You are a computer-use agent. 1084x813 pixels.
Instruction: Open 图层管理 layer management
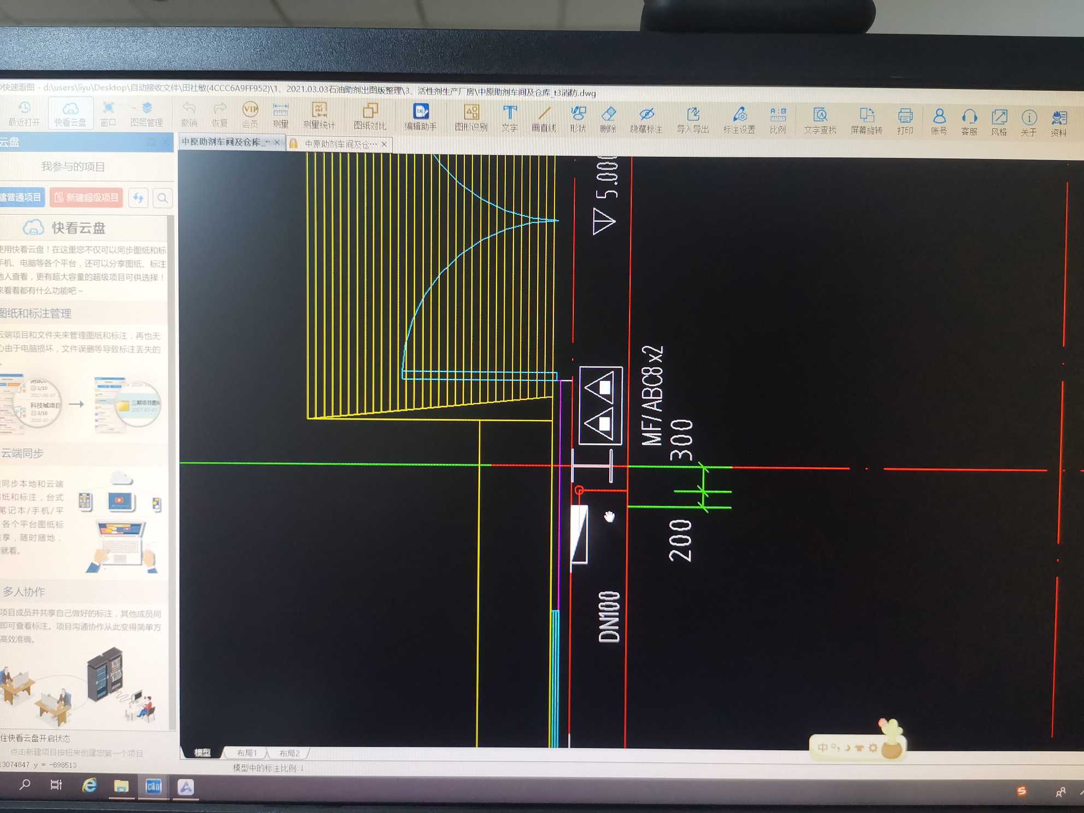(146, 114)
